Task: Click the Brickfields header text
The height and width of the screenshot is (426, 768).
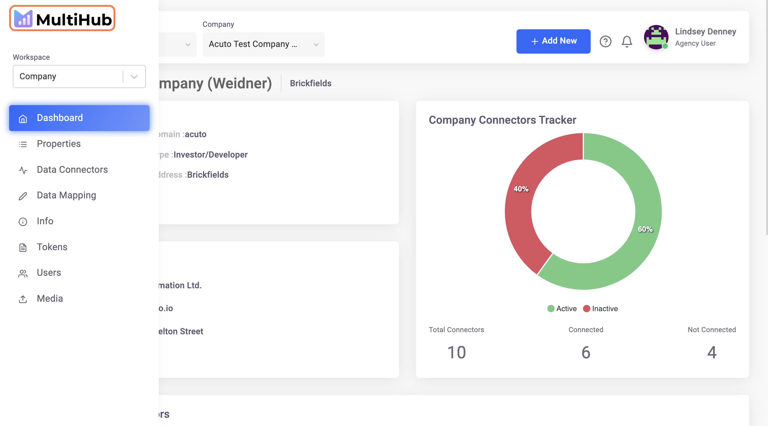Action: tap(310, 83)
